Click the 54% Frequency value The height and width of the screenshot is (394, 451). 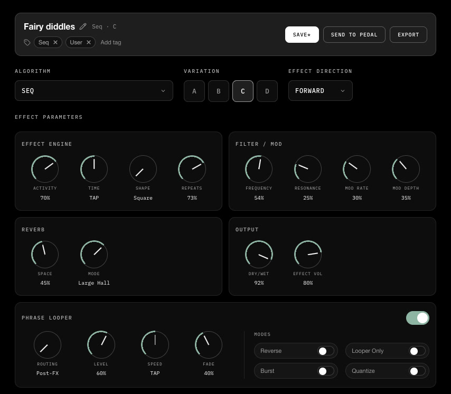259,198
